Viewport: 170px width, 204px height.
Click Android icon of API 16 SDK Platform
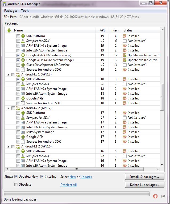[x=23, y=151]
